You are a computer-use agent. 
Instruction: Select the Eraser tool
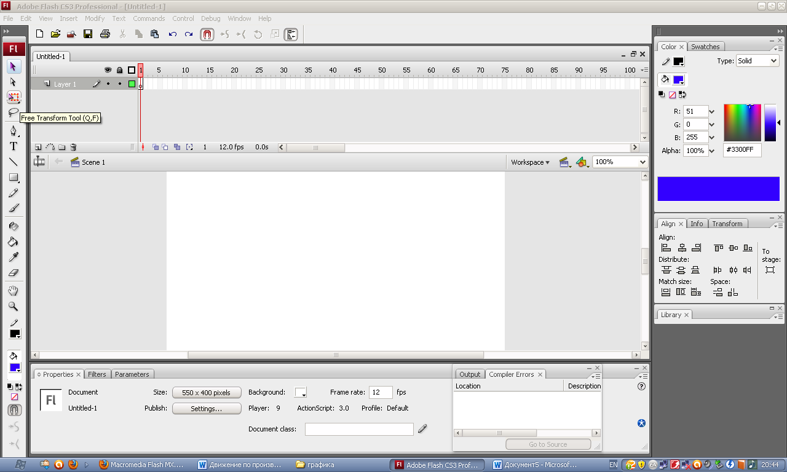pyautogui.click(x=14, y=272)
